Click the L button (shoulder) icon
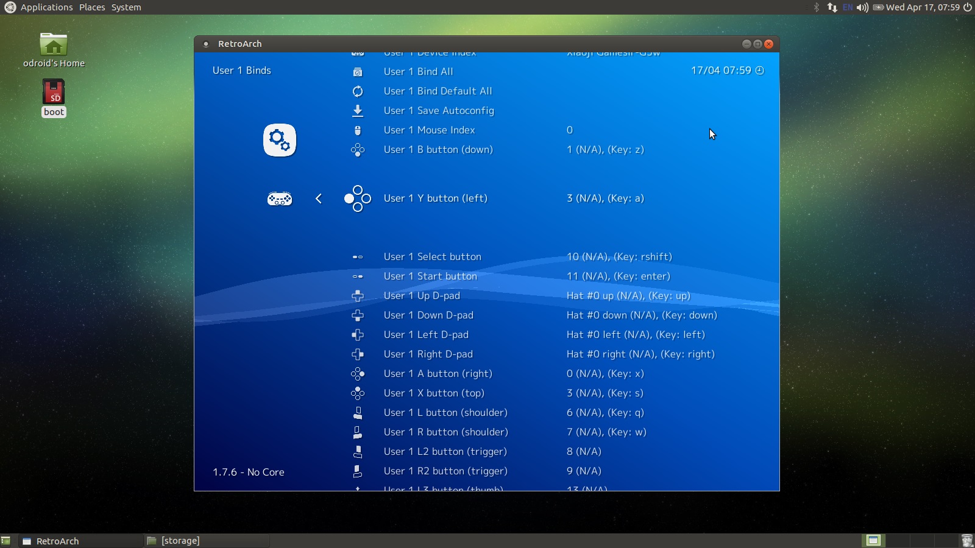The image size is (975, 548). (x=358, y=413)
